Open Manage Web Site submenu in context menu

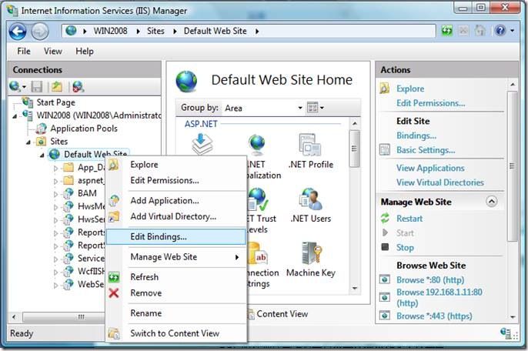[175, 257]
